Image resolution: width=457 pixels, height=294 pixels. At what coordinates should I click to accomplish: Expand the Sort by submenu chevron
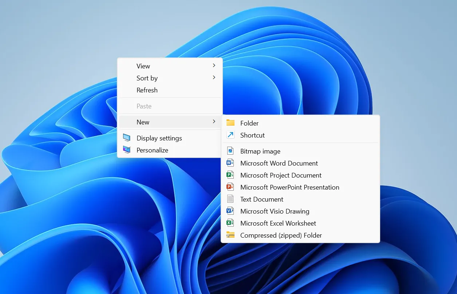[x=214, y=78]
